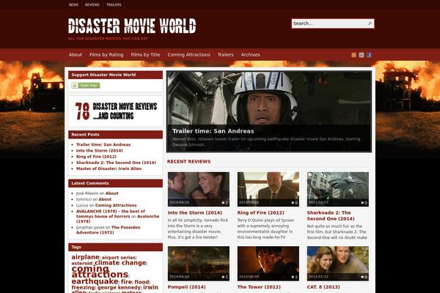Open the top bar Trailers link

(x=114, y=5)
